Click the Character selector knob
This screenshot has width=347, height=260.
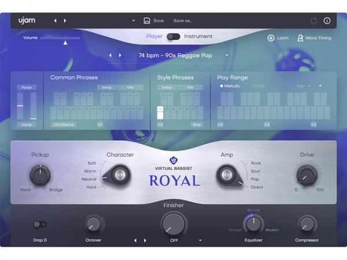(120, 175)
